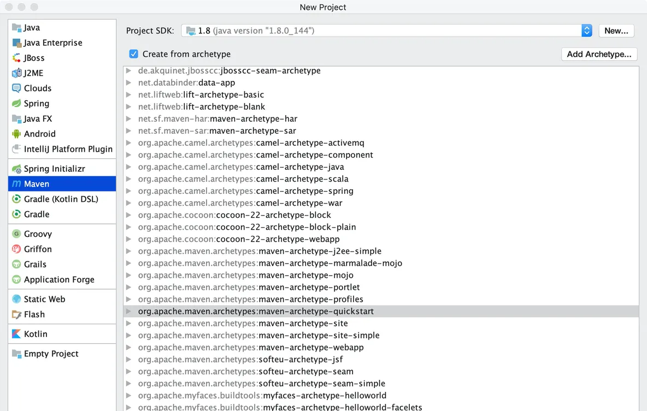Click SDK folder icon in Project SDK field
Image resolution: width=647 pixels, height=411 pixels.
point(191,31)
